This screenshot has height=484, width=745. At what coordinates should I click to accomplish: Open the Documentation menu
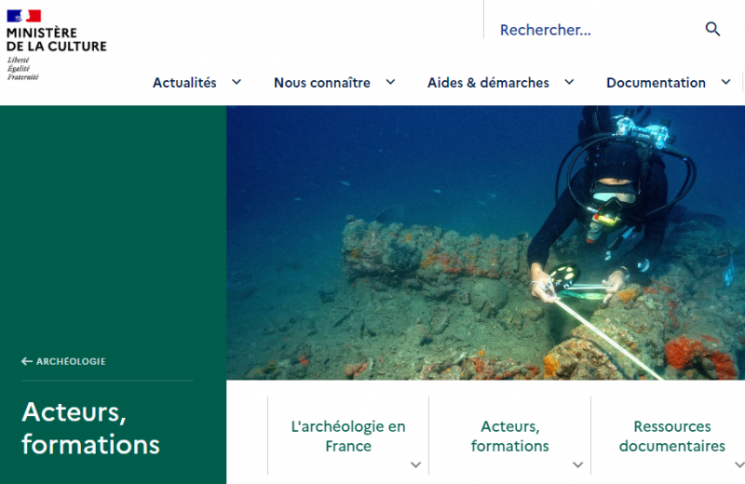click(656, 83)
